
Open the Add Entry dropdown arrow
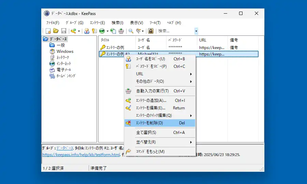[x=79, y=31]
